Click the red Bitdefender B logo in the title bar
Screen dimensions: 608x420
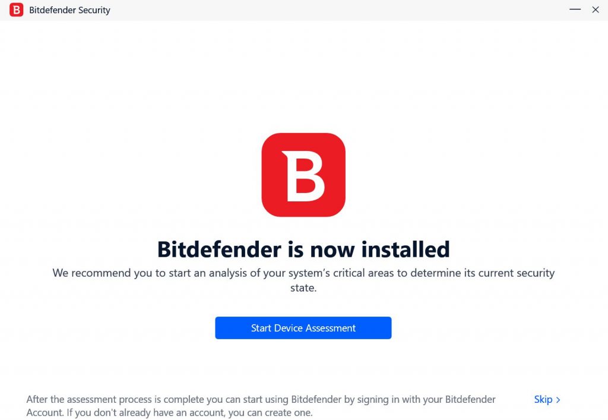(15, 10)
